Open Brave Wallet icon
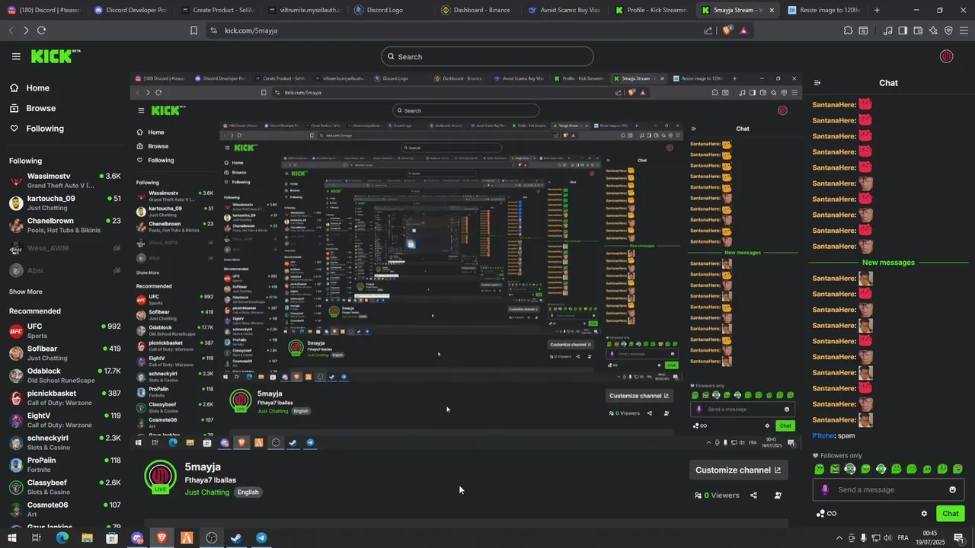This screenshot has height=548, width=975. (x=918, y=30)
